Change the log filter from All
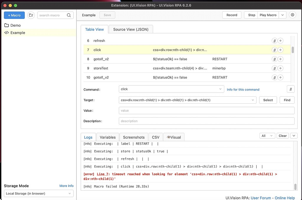 point(267,135)
